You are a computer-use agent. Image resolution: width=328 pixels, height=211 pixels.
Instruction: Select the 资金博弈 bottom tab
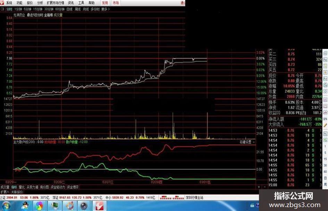[x=73, y=187]
